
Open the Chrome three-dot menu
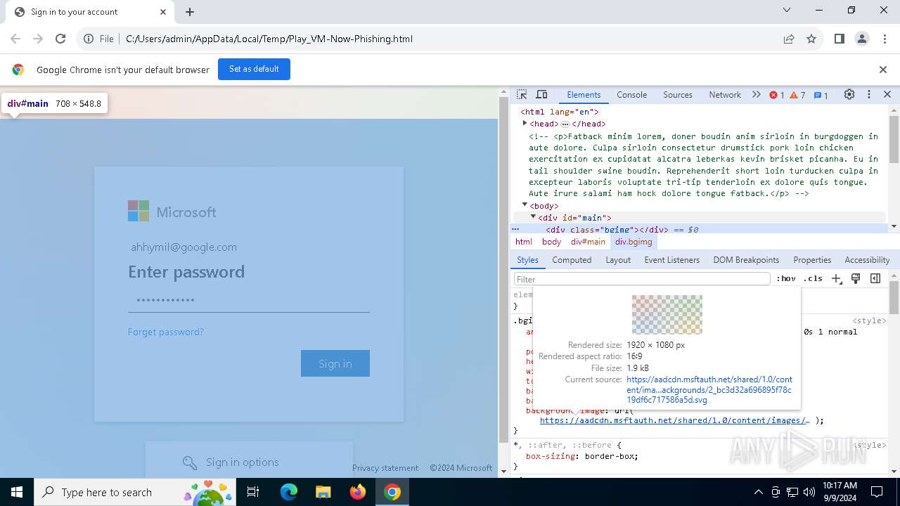coord(884,39)
